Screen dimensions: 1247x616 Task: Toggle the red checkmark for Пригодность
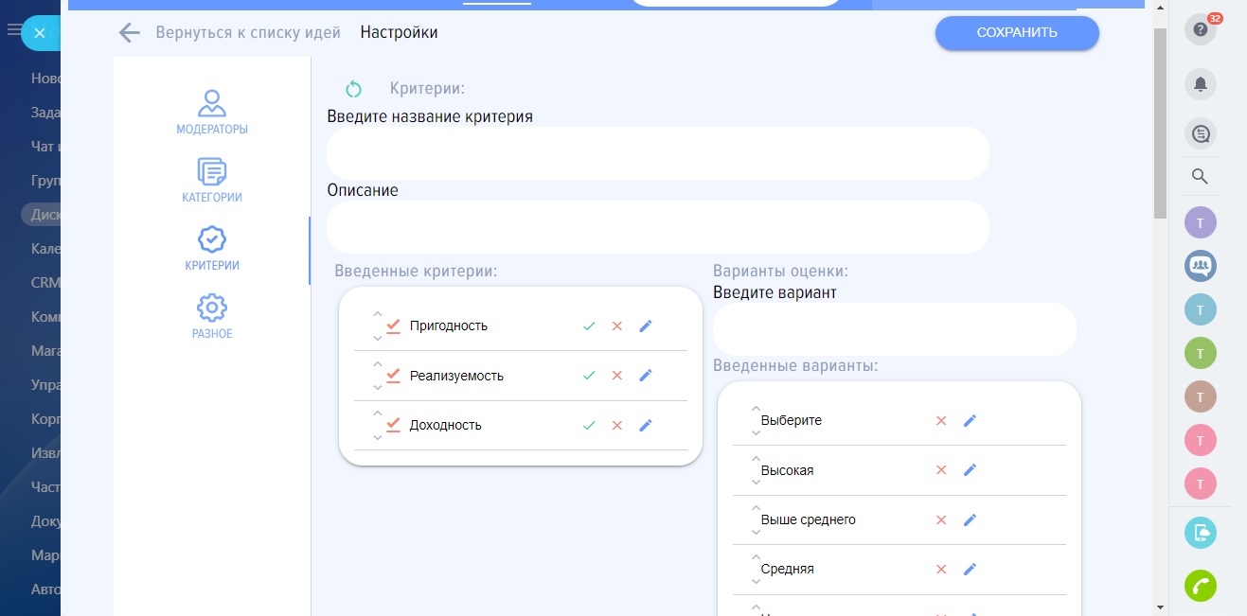click(x=394, y=326)
